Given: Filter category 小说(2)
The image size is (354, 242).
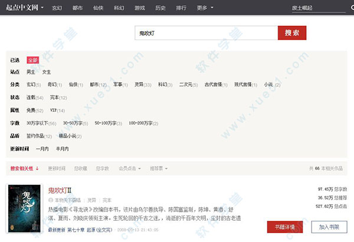Looking at the screenshot, I should coord(272,85).
